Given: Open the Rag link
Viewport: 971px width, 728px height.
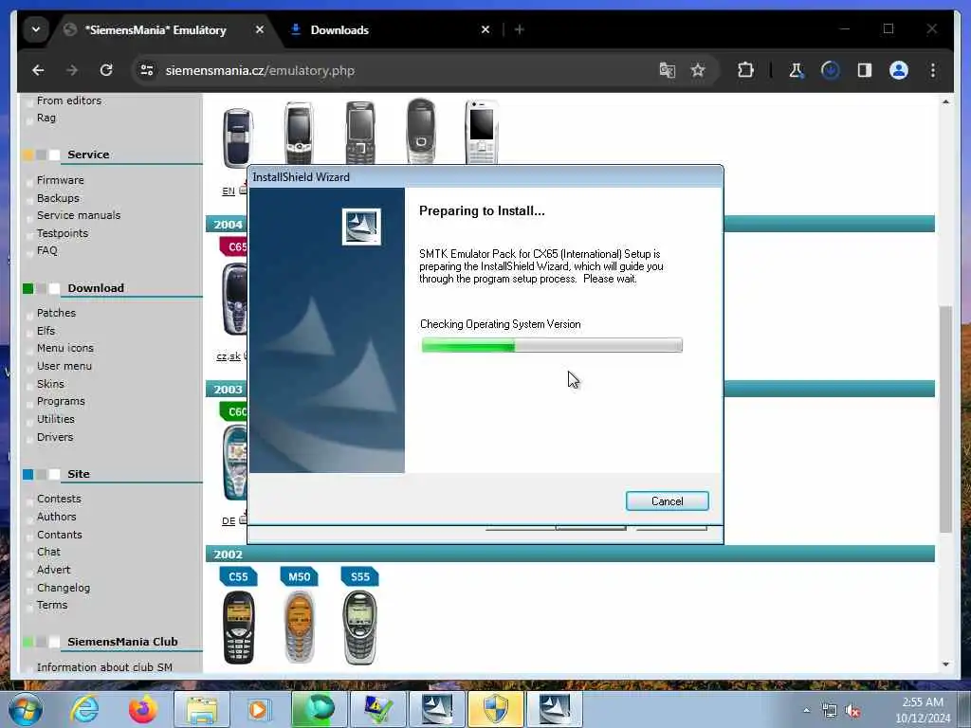Looking at the screenshot, I should click(46, 118).
